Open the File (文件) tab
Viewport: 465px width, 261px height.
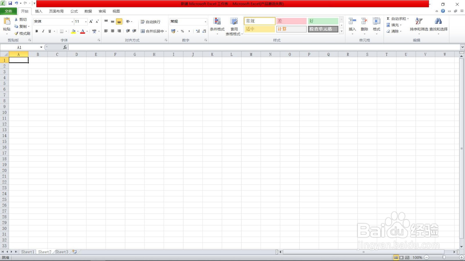[x=8, y=11]
